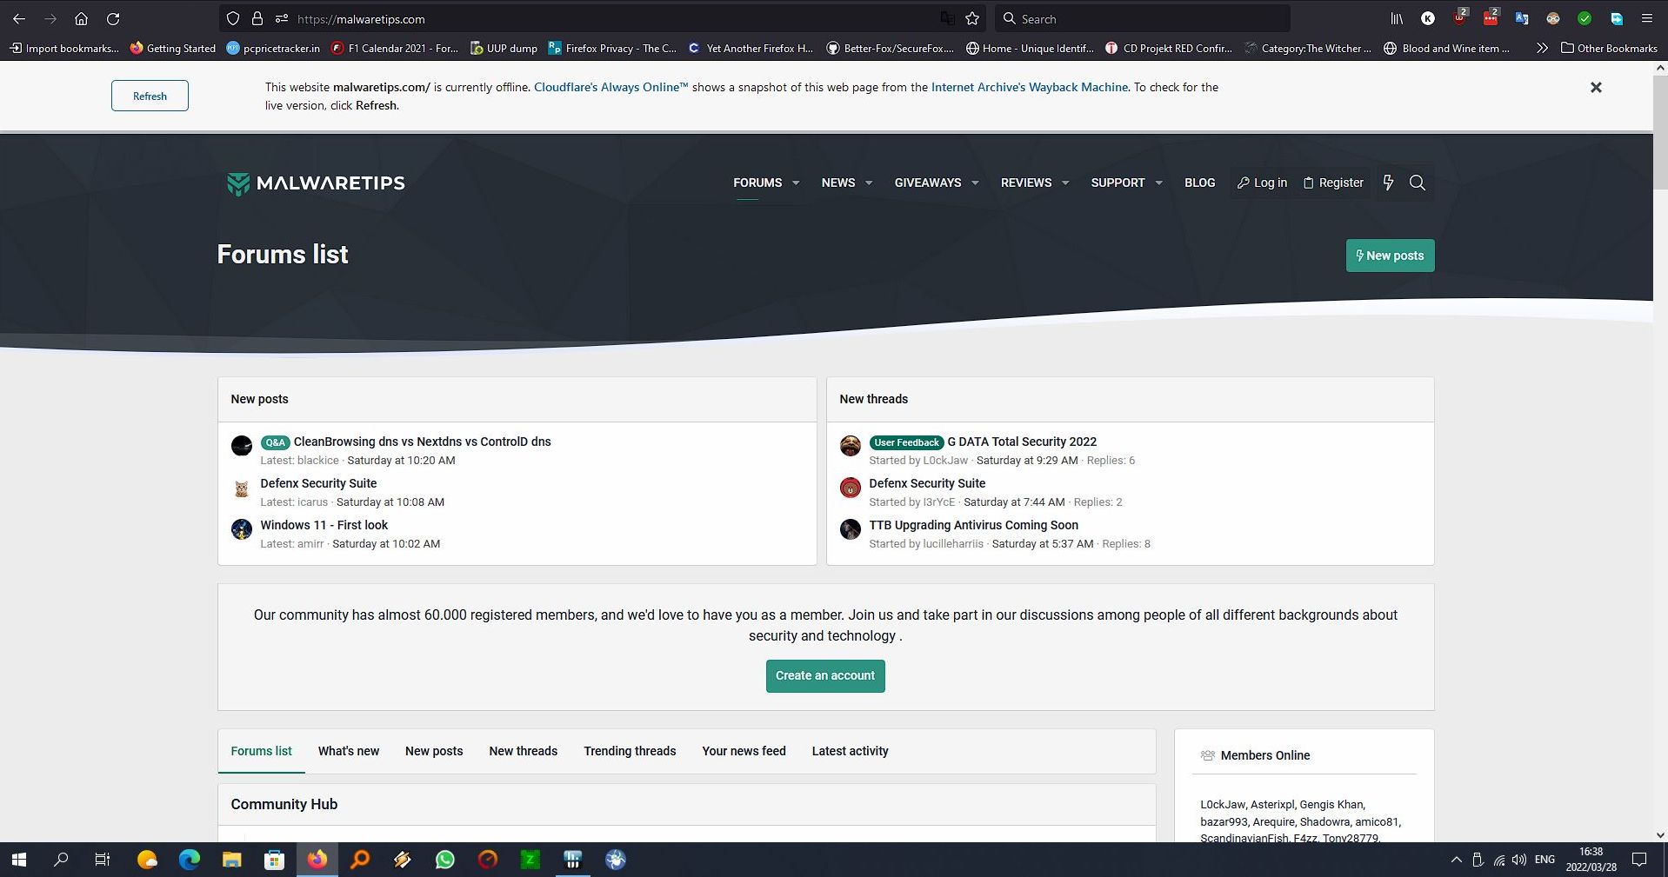Open the Windows 11 - First look thread
The height and width of the screenshot is (877, 1668).
[x=324, y=525]
